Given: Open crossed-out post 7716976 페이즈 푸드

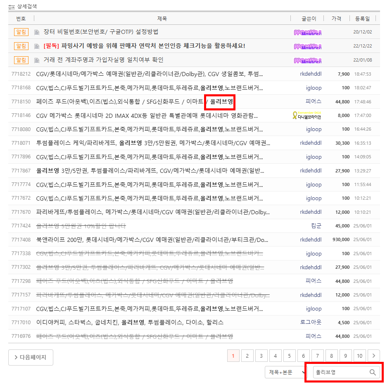Looking at the screenshot, I should [x=135, y=336].
